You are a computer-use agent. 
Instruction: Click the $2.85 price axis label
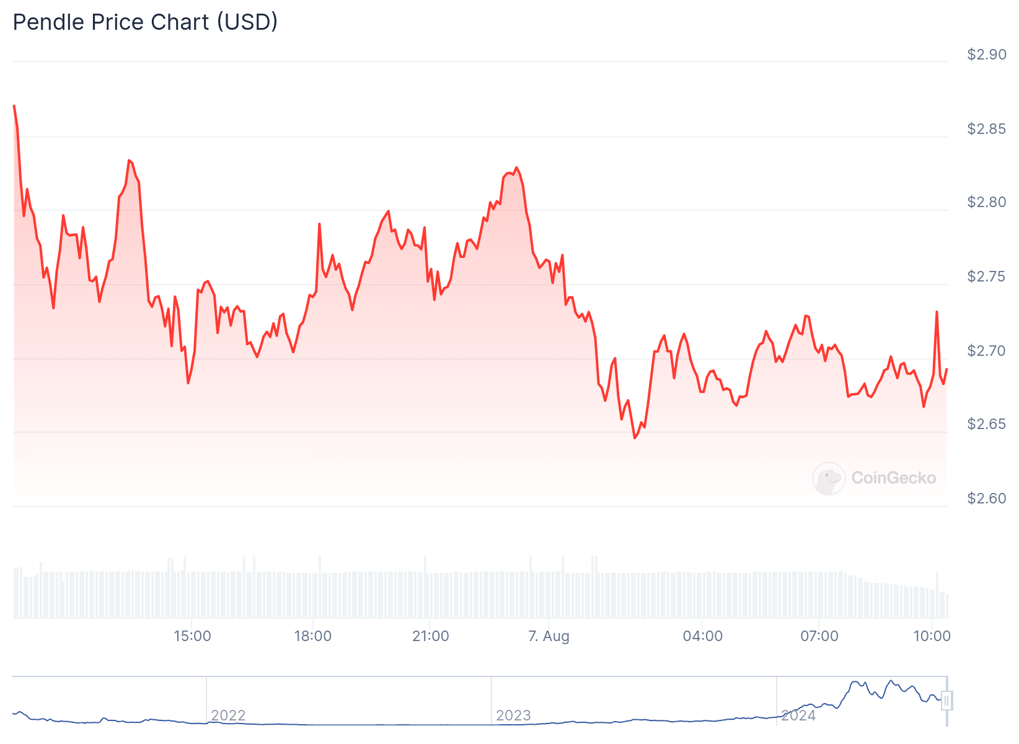pos(987,129)
